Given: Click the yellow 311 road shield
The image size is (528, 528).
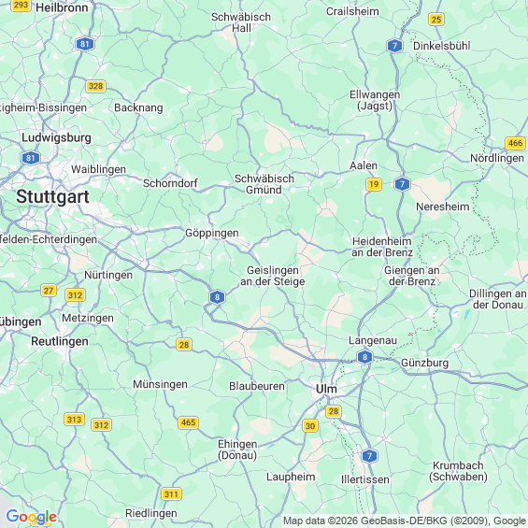Looking at the screenshot, I should pos(171,494).
